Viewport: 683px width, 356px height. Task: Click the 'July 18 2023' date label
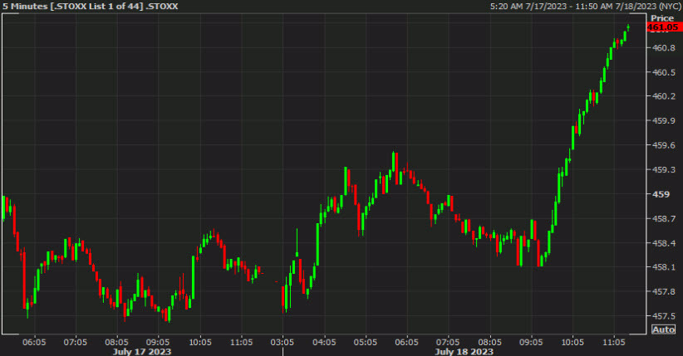click(x=464, y=351)
